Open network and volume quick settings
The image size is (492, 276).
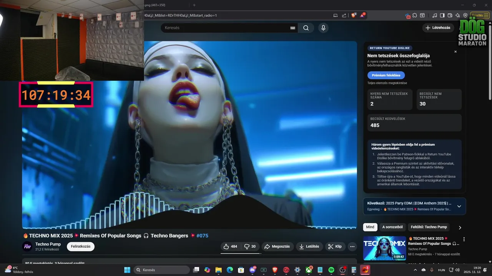point(454,270)
